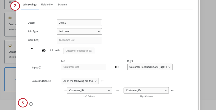Collapse the Join with section triangle

click(x=32, y=49)
